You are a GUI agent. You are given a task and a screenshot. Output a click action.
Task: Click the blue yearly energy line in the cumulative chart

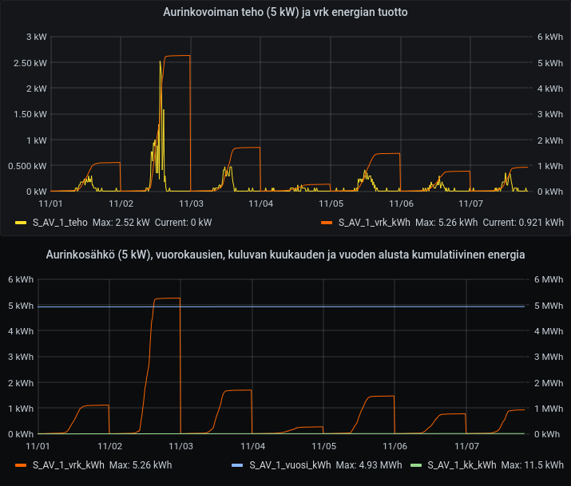point(319,306)
